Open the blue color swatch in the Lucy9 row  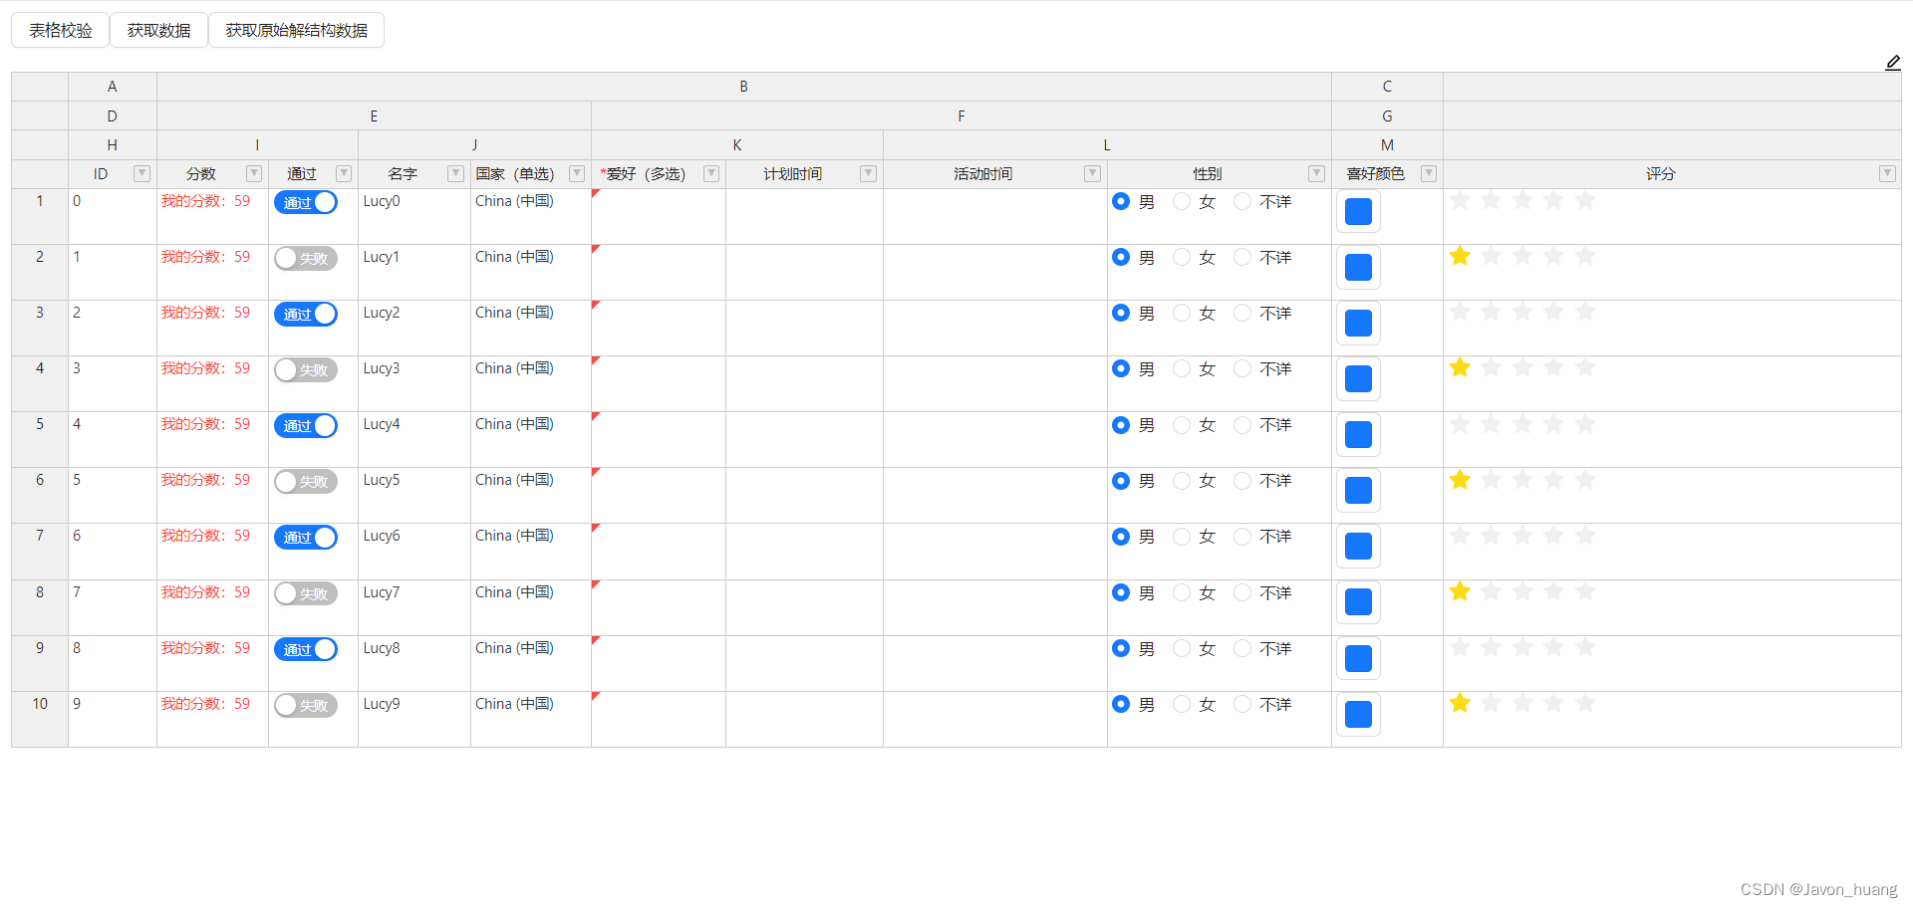click(x=1358, y=715)
